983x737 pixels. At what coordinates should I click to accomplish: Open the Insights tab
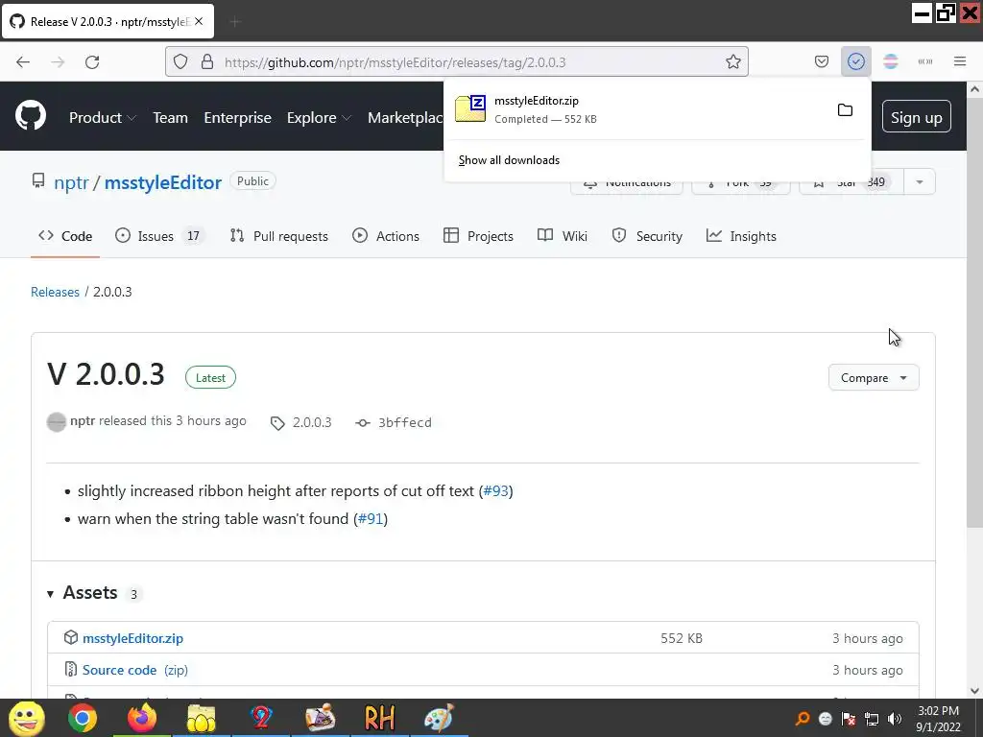tap(741, 236)
